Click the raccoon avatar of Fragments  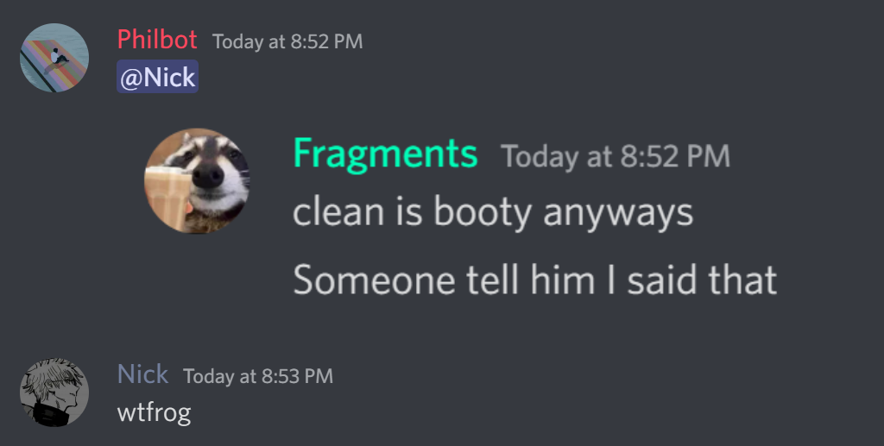coord(198,180)
